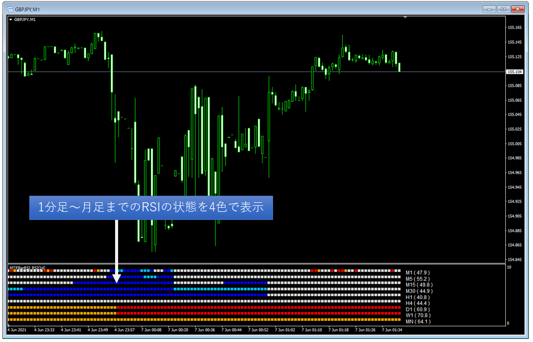Click the 154.945 price axis value
533x342 pixels.
tap(514, 187)
